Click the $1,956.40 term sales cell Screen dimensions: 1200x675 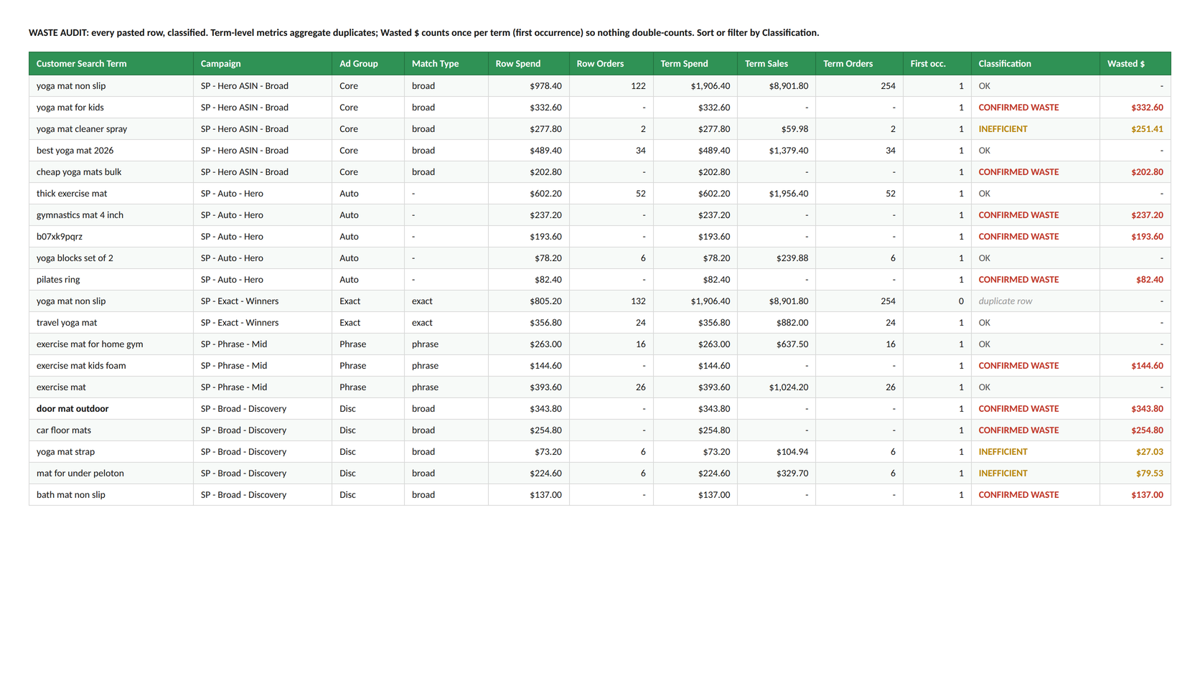777,194
